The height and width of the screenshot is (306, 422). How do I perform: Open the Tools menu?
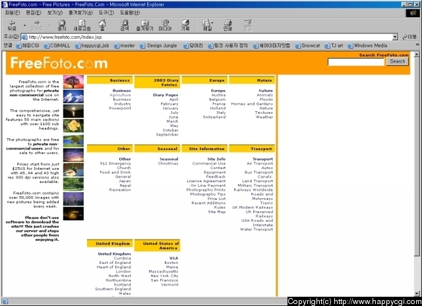[106, 13]
